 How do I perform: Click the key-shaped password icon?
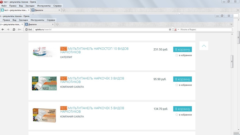(19, 30)
